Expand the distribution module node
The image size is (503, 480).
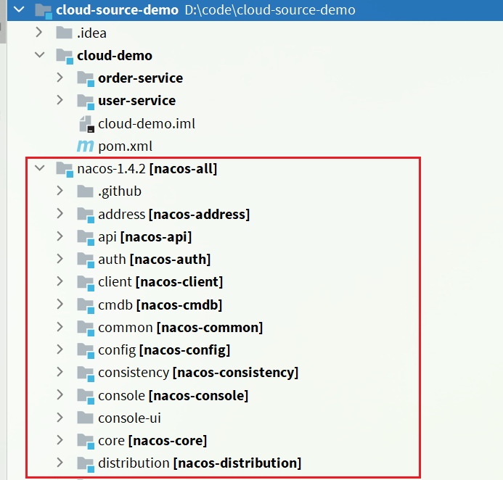tap(61, 463)
